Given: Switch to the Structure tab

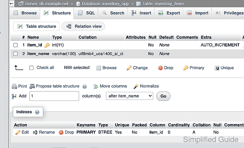Looking at the screenshot, I should (57, 13).
